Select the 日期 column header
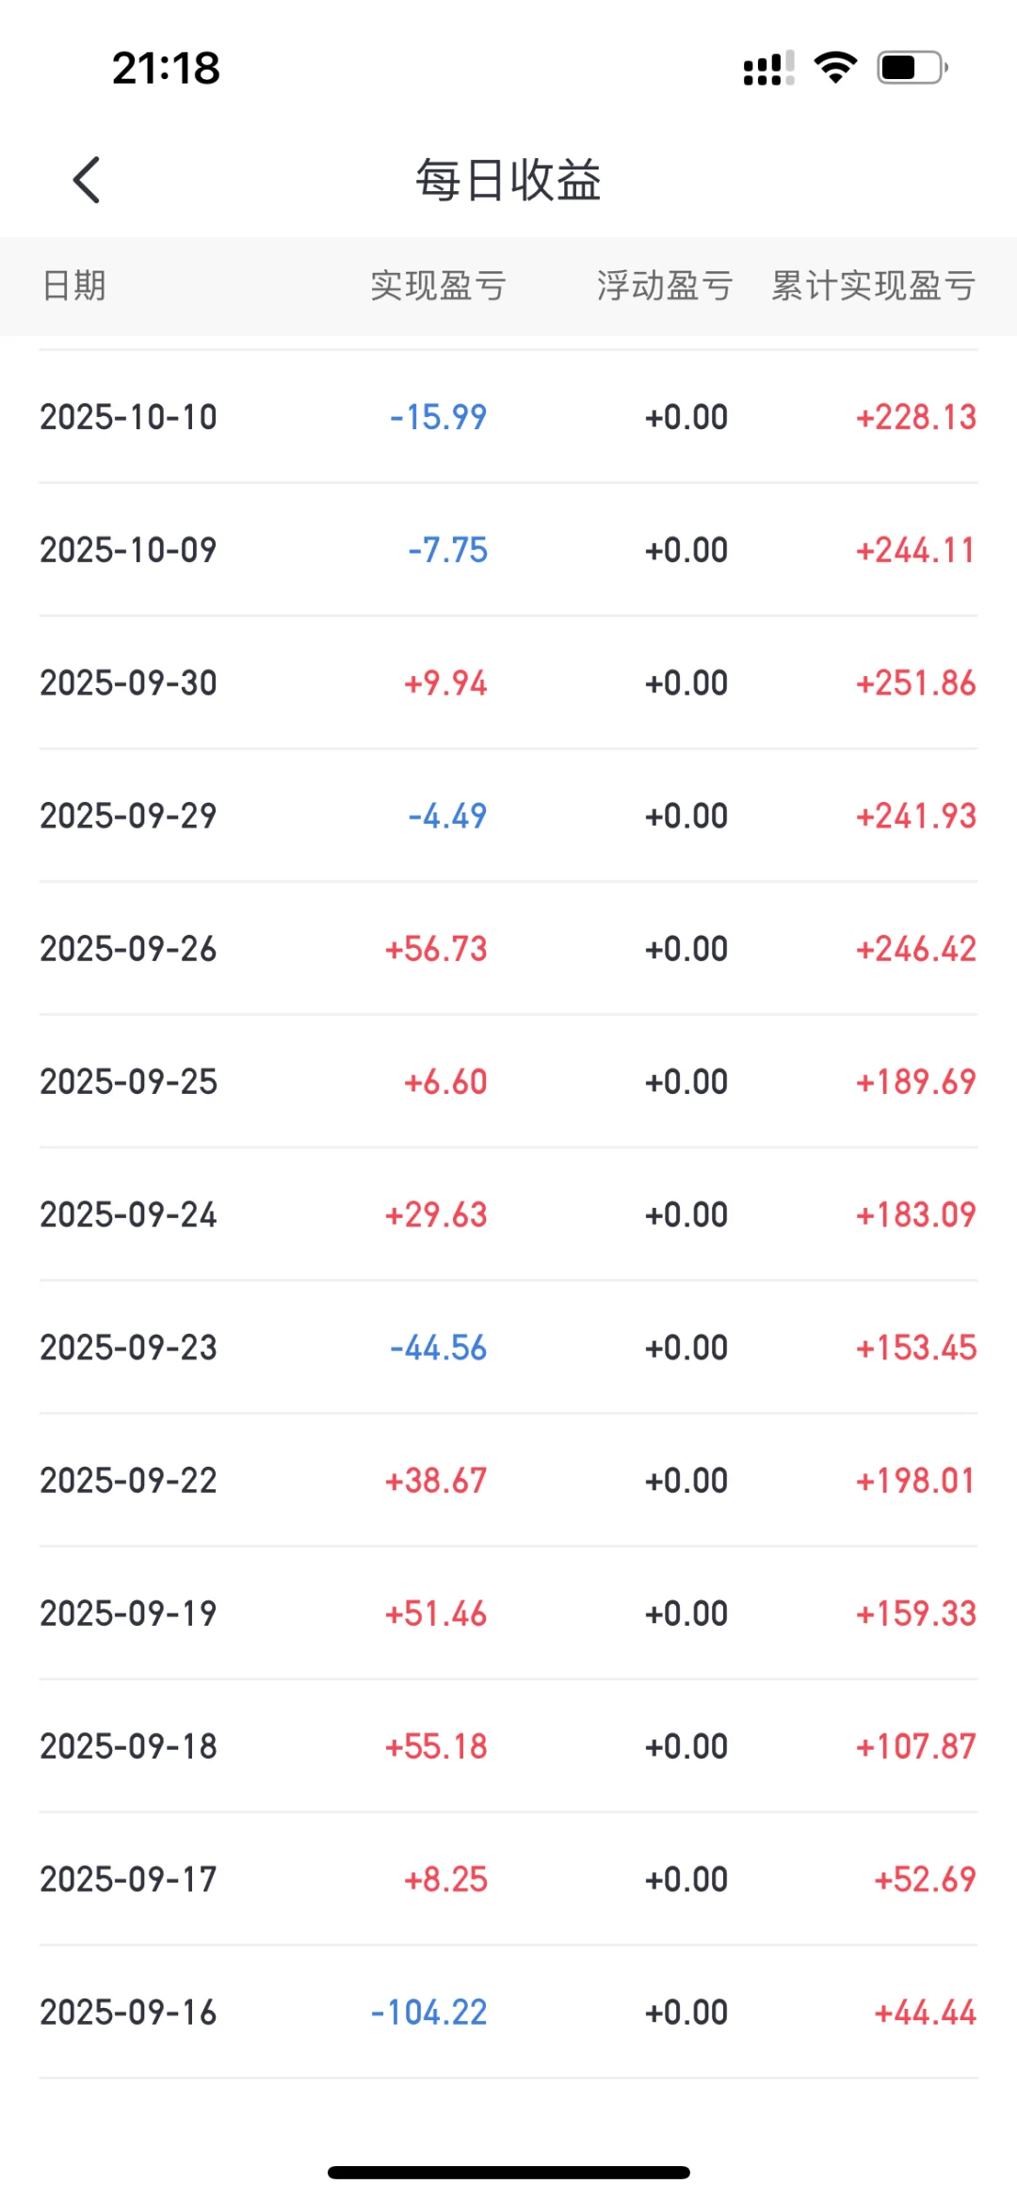 tap(73, 285)
